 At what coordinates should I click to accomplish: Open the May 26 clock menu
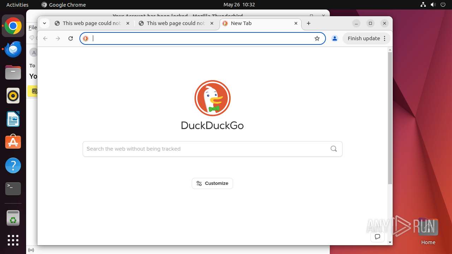(239, 5)
